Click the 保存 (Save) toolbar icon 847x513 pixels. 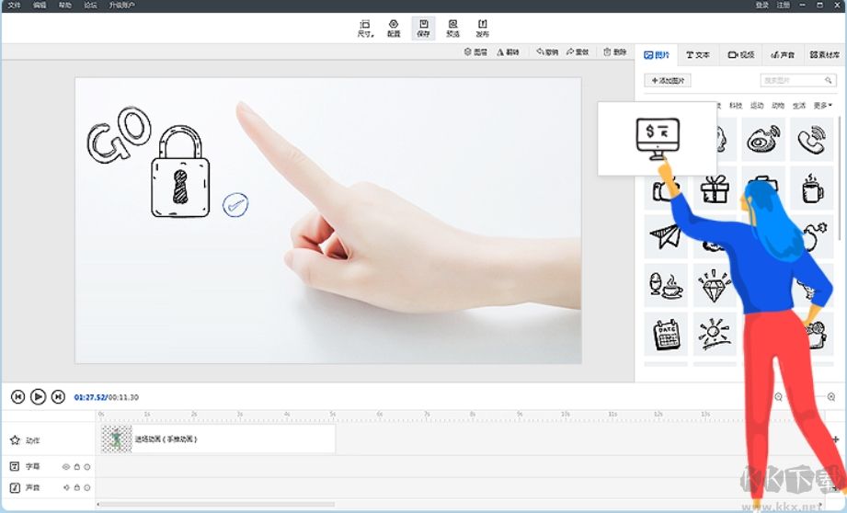click(423, 27)
